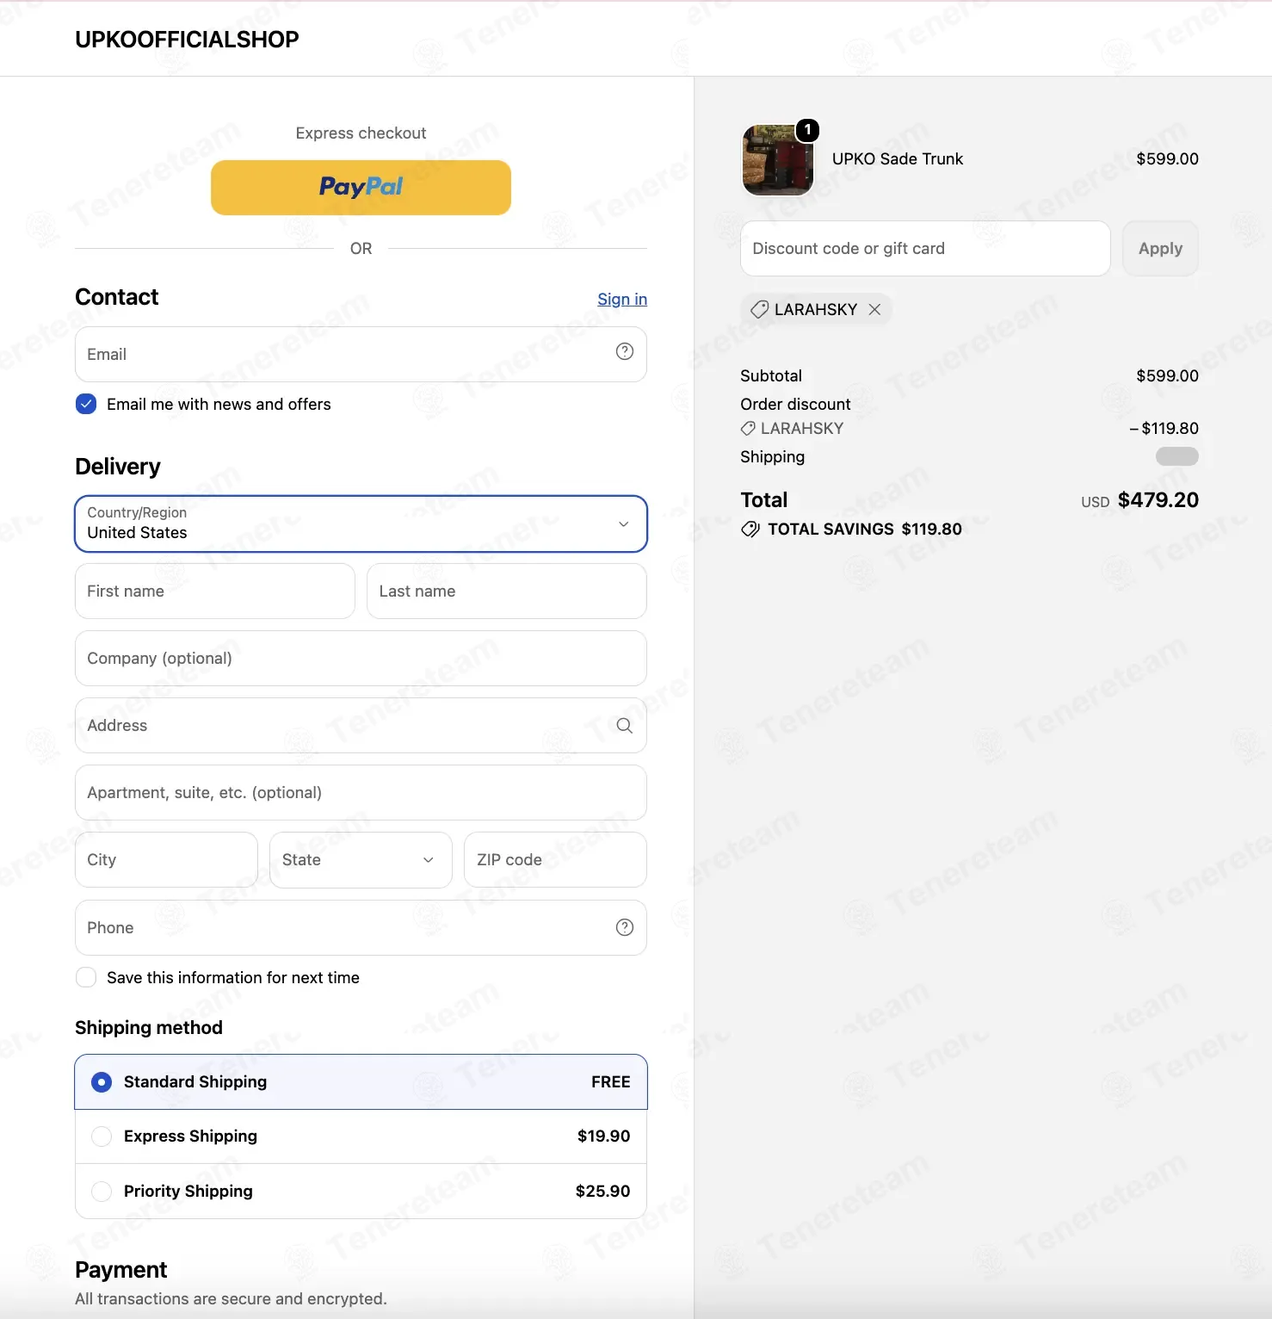
Task: Select Express Shipping option
Action: click(x=361, y=1136)
